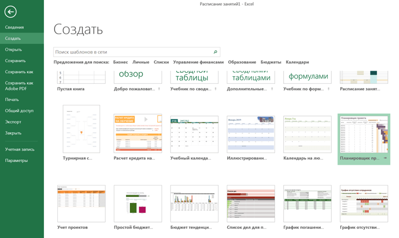Select 'Открыть' in the left sidebar
The width and height of the screenshot is (399, 238).
click(x=14, y=50)
